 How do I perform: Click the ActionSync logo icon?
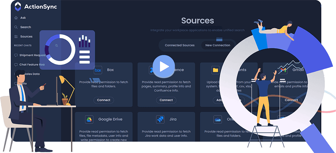coord(18,7)
